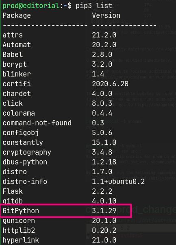176x245 pixels.
Task: Click the attrs package row
Action: [59, 35]
